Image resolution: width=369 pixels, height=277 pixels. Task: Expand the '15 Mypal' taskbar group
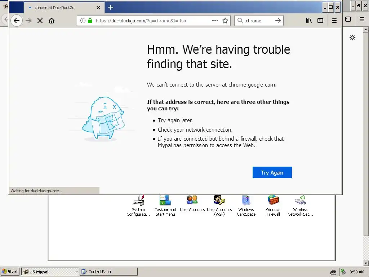pyautogui.click(x=50, y=272)
